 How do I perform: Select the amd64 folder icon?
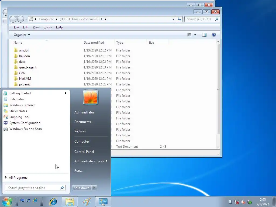tap(16, 50)
